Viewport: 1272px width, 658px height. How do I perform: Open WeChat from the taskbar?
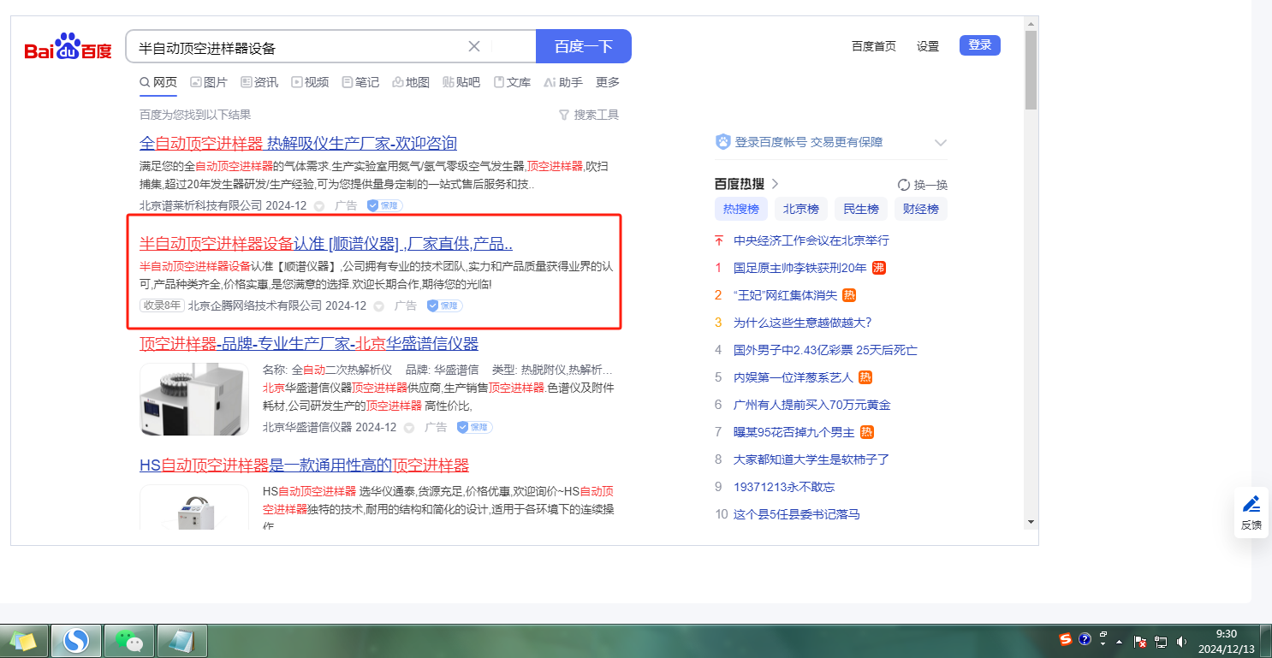point(129,640)
